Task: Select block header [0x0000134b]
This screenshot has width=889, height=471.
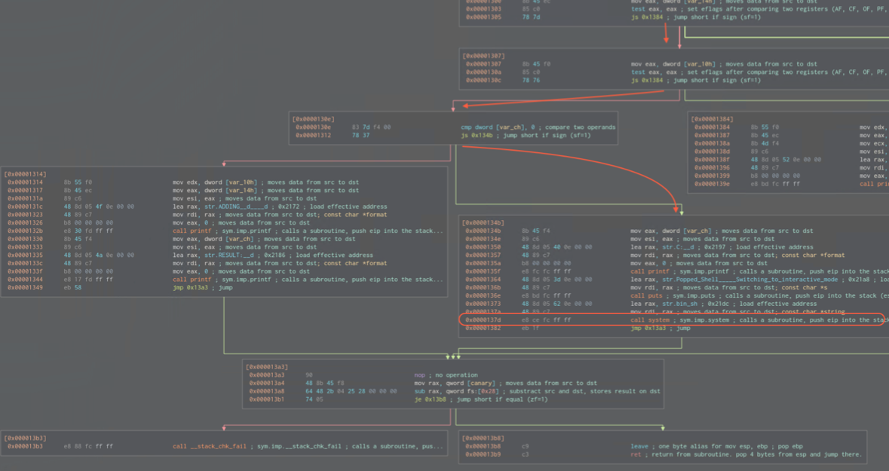Action: coord(484,222)
